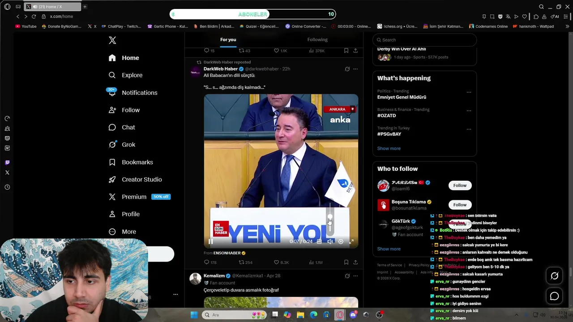The width and height of the screenshot is (573, 322).
Task: Open Windows Start menu
Action: tap(194, 315)
